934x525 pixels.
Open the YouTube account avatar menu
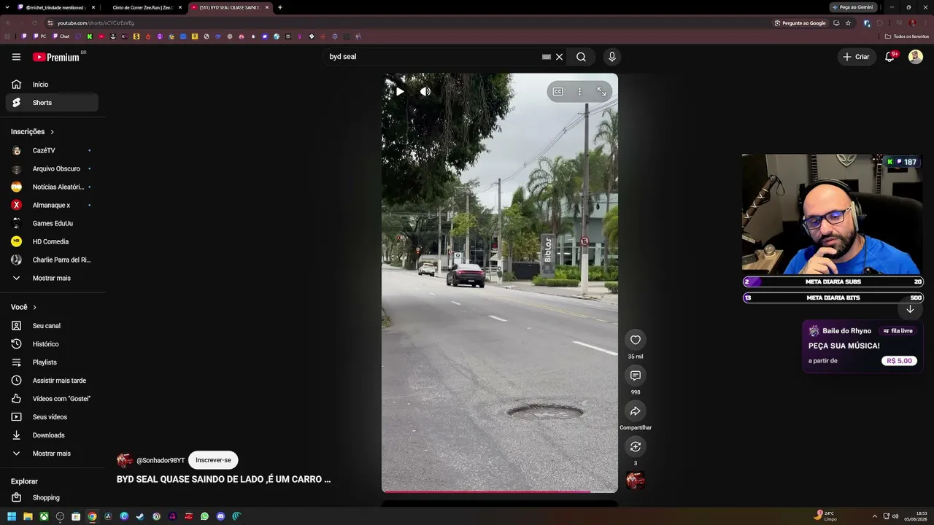[x=916, y=57]
